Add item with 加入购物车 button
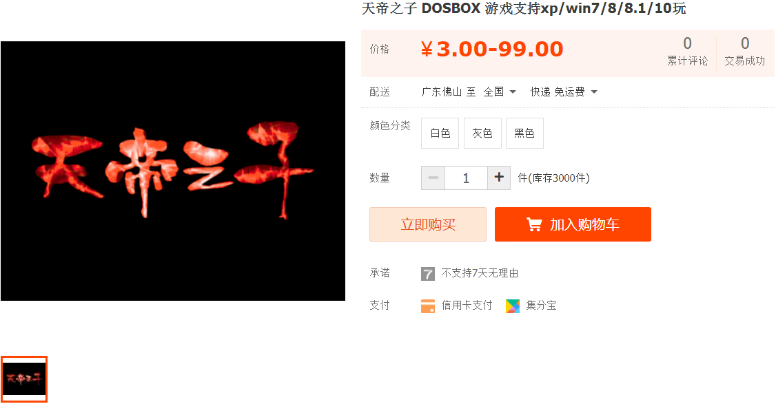776x404 pixels. tap(573, 224)
